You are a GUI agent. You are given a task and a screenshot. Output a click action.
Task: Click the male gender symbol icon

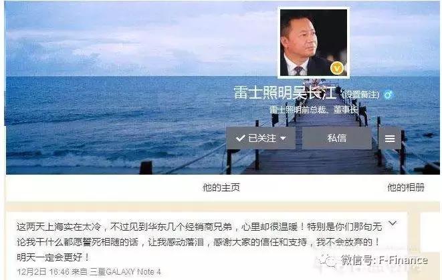(x=389, y=95)
